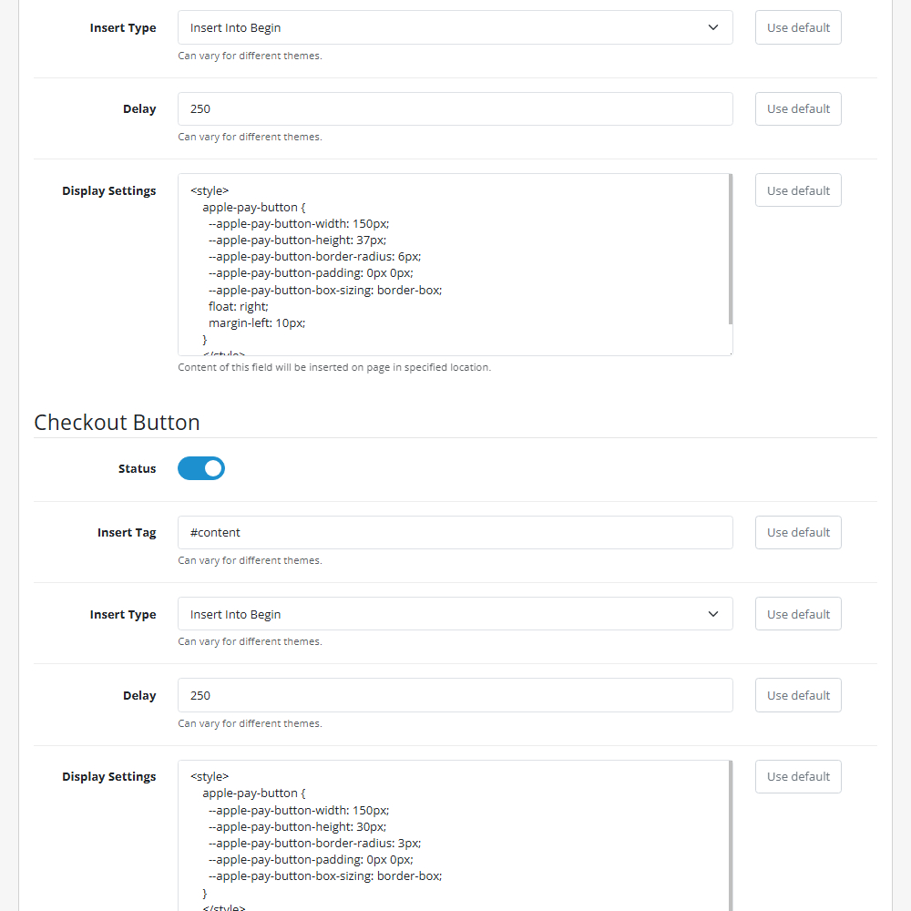911x911 pixels.
Task: Click the Checkout Button section heading
Action: click(x=117, y=423)
